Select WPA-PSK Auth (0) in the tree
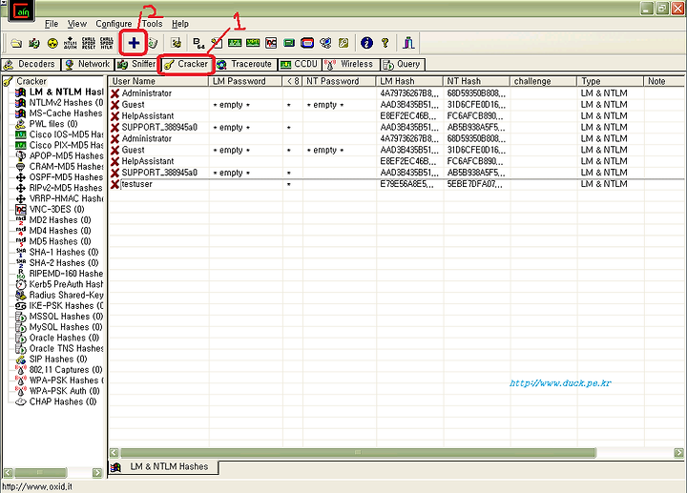687x493 pixels. point(64,391)
